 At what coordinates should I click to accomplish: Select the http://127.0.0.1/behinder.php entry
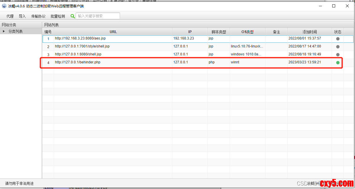coord(78,63)
